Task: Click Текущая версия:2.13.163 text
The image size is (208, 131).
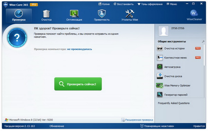Action: (20, 126)
